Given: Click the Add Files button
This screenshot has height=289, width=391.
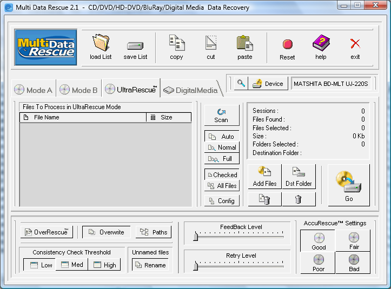Looking at the screenshot, I should [x=264, y=177].
